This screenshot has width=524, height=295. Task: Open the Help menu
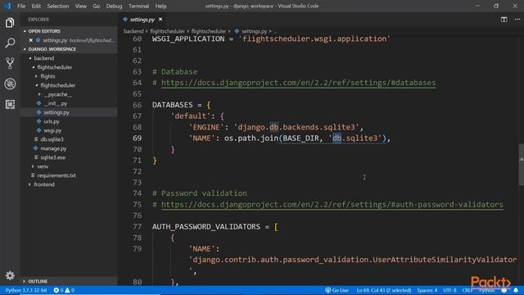160,6
